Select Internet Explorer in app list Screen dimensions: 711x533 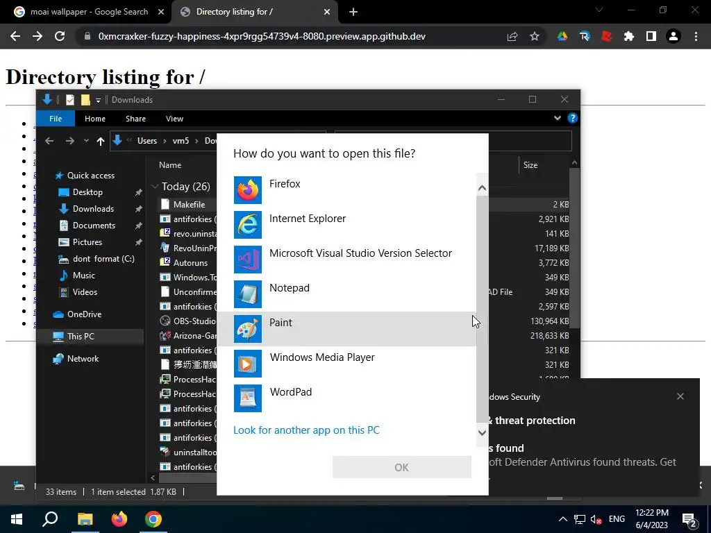[x=347, y=224]
